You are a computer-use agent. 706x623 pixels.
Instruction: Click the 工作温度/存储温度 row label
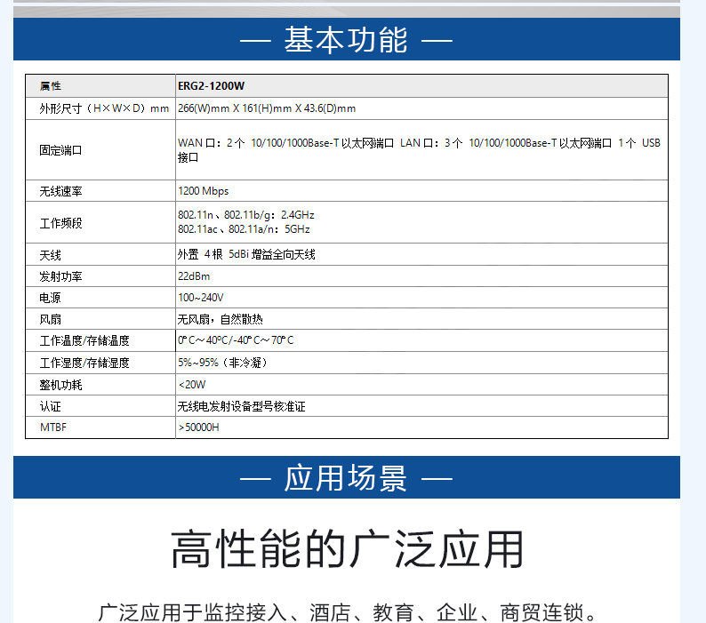[84, 340]
